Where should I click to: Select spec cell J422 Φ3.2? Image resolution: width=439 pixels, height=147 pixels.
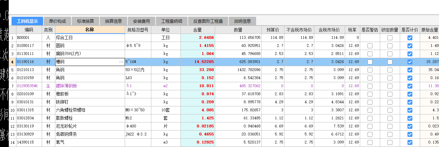[138, 134]
